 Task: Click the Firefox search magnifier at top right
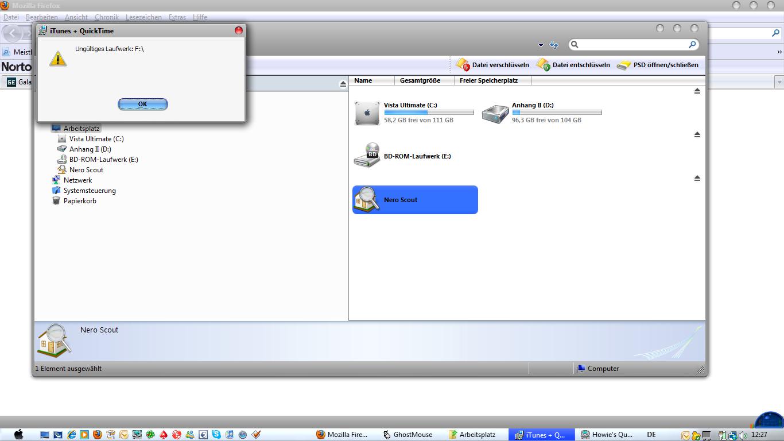[x=775, y=33]
